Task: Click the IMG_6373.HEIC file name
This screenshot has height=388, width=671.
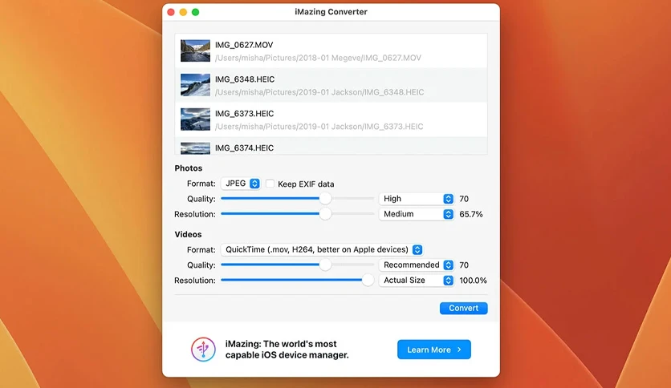Action: (x=244, y=114)
